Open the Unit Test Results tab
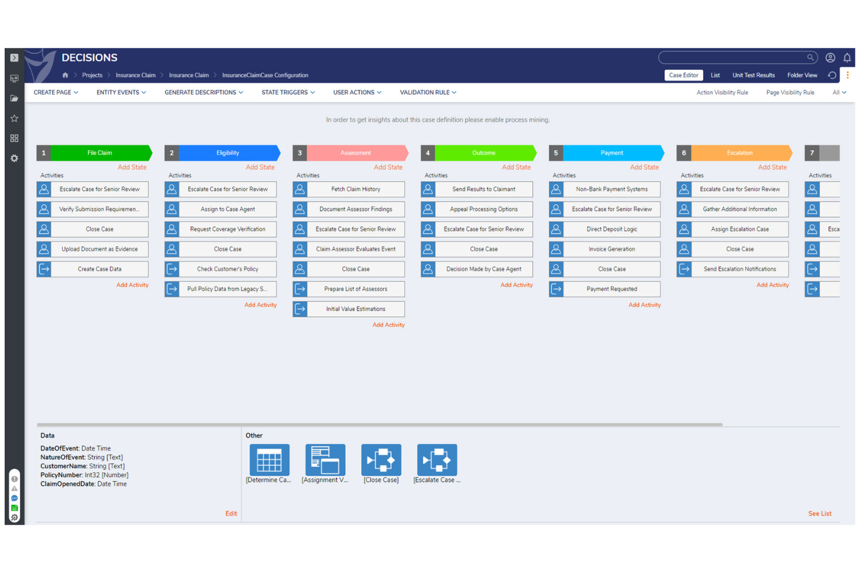860x573 pixels. [x=753, y=75]
